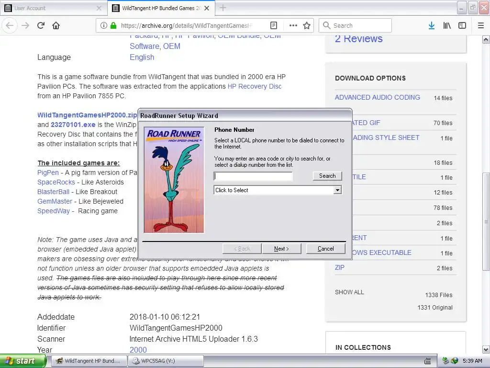
Task: Open Firefox downloads arrow
Action: click(x=432, y=25)
